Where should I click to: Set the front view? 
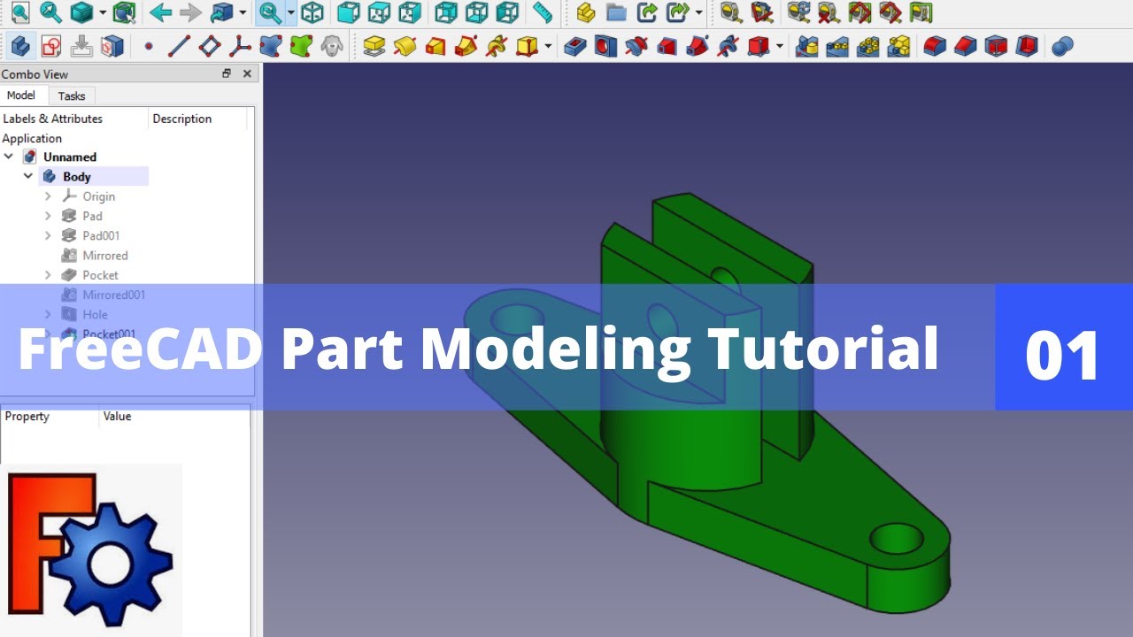click(x=350, y=12)
